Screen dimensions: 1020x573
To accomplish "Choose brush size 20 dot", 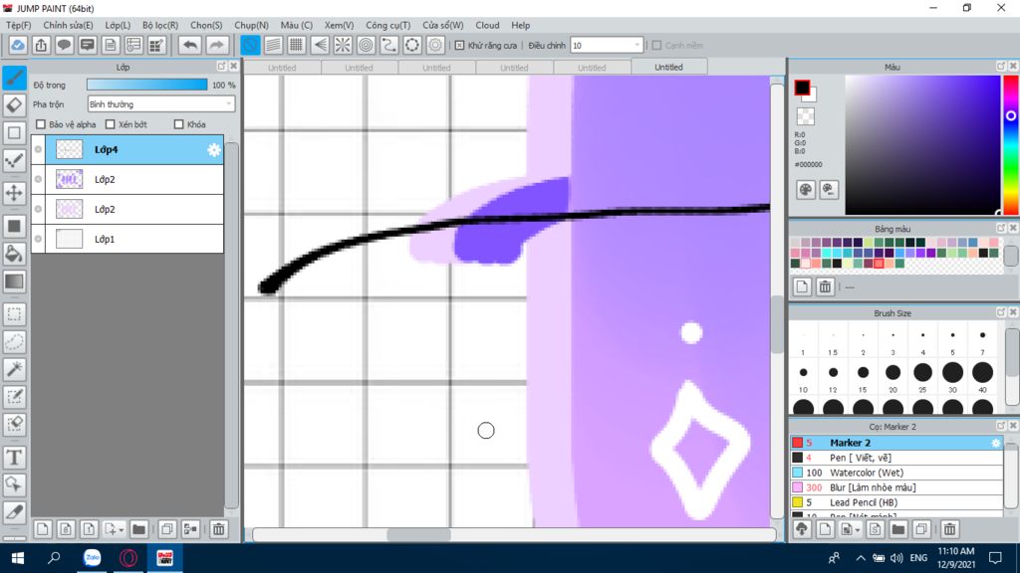I will pyautogui.click(x=893, y=373).
